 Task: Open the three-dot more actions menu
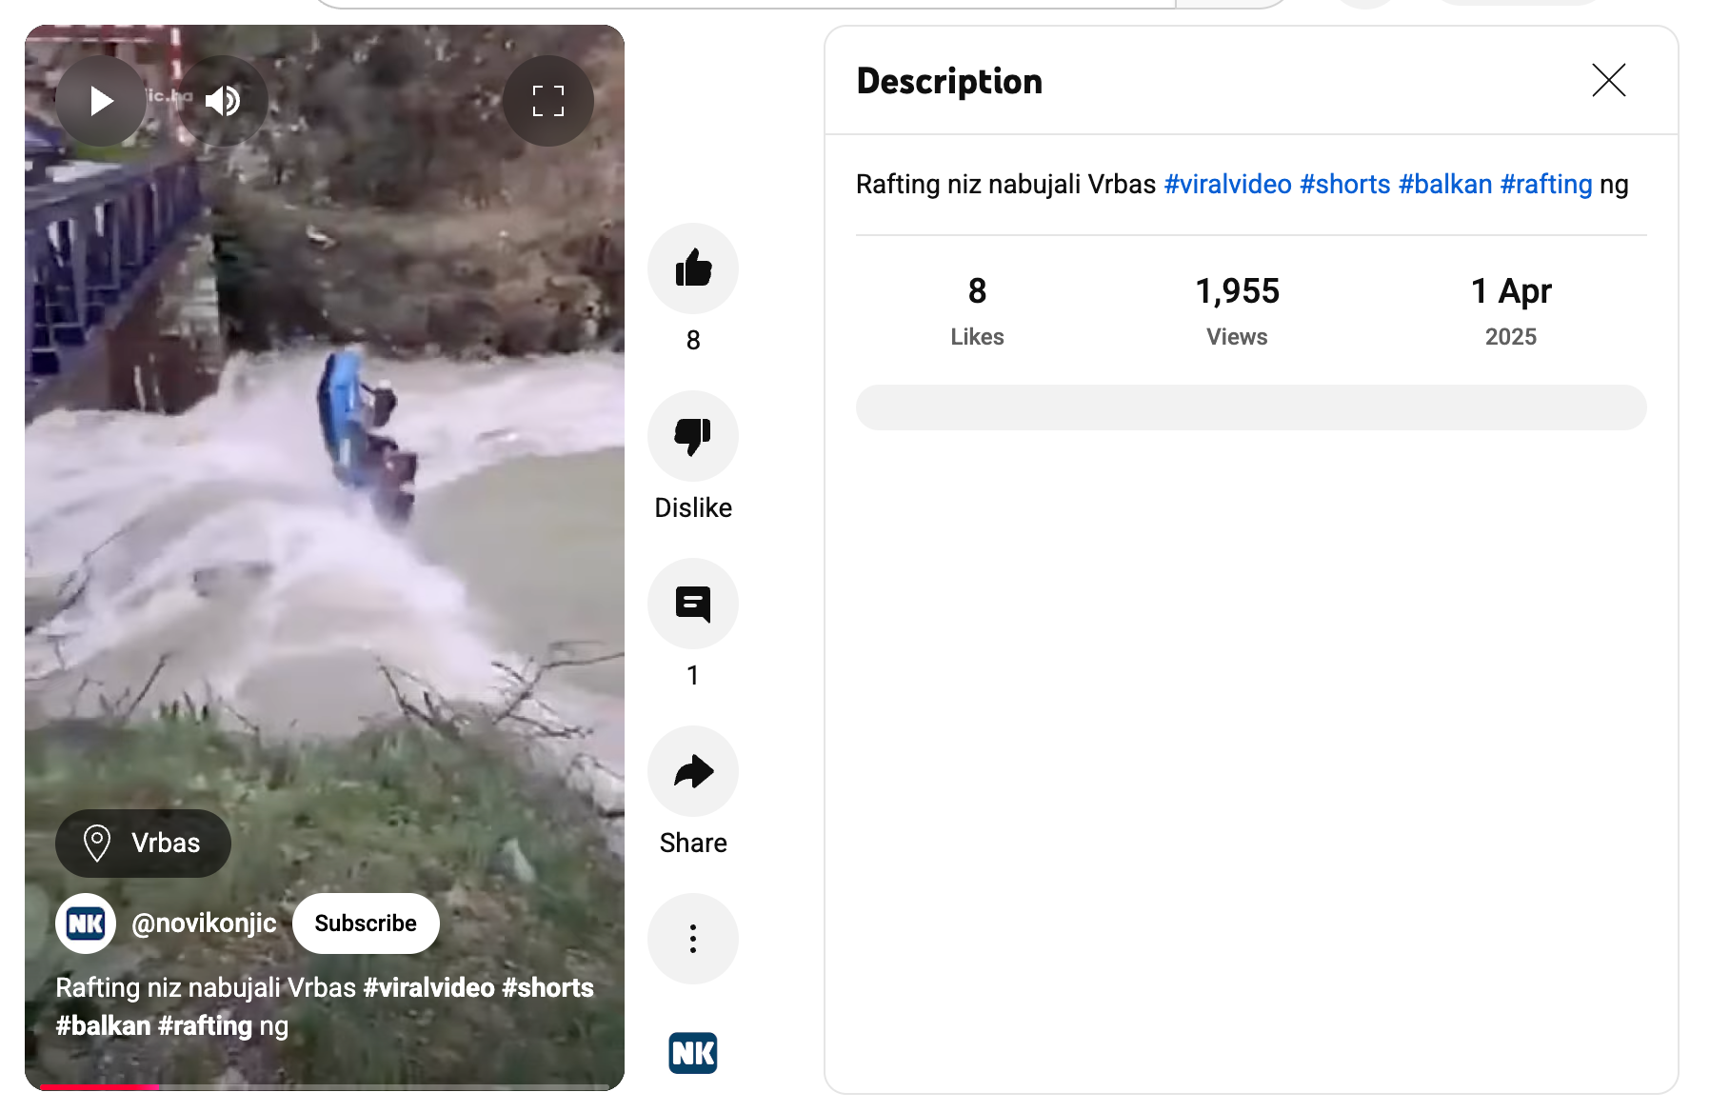[692, 939]
